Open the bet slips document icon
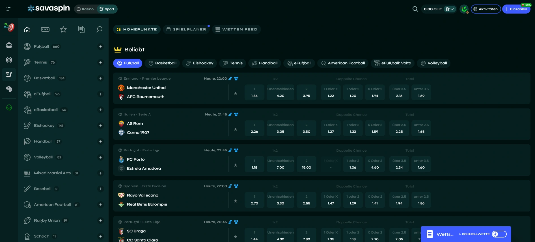The image size is (535, 242). (81, 29)
